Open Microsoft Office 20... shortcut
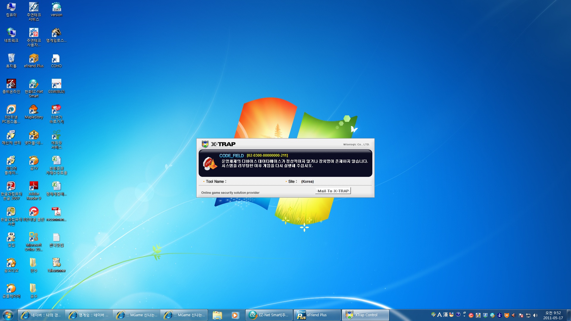The height and width of the screenshot is (321, 571). pyautogui.click(x=34, y=237)
